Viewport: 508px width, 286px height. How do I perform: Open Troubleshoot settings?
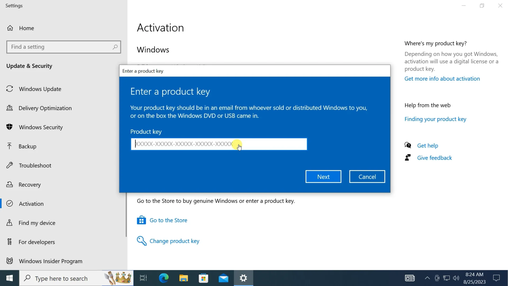pyautogui.click(x=35, y=165)
